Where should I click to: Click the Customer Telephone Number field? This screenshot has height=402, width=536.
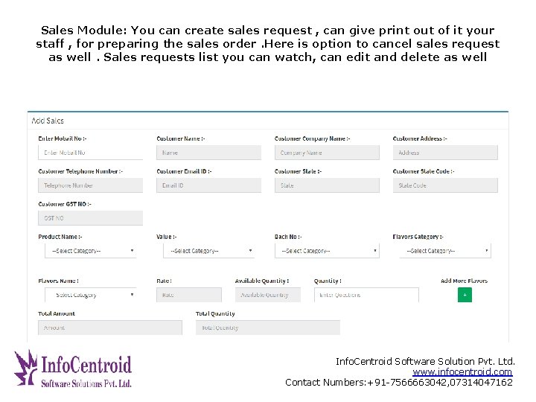(x=90, y=185)
